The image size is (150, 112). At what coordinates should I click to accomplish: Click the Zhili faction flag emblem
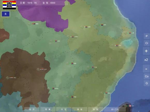[x=9, y=5]
